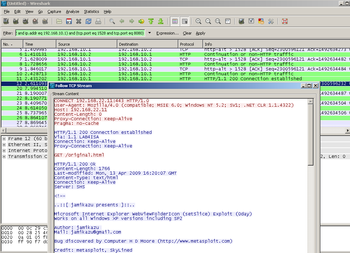Click the Expression... button
This screenshot has height=253, width=350.
pyautogui.click(x=168, y=33)
